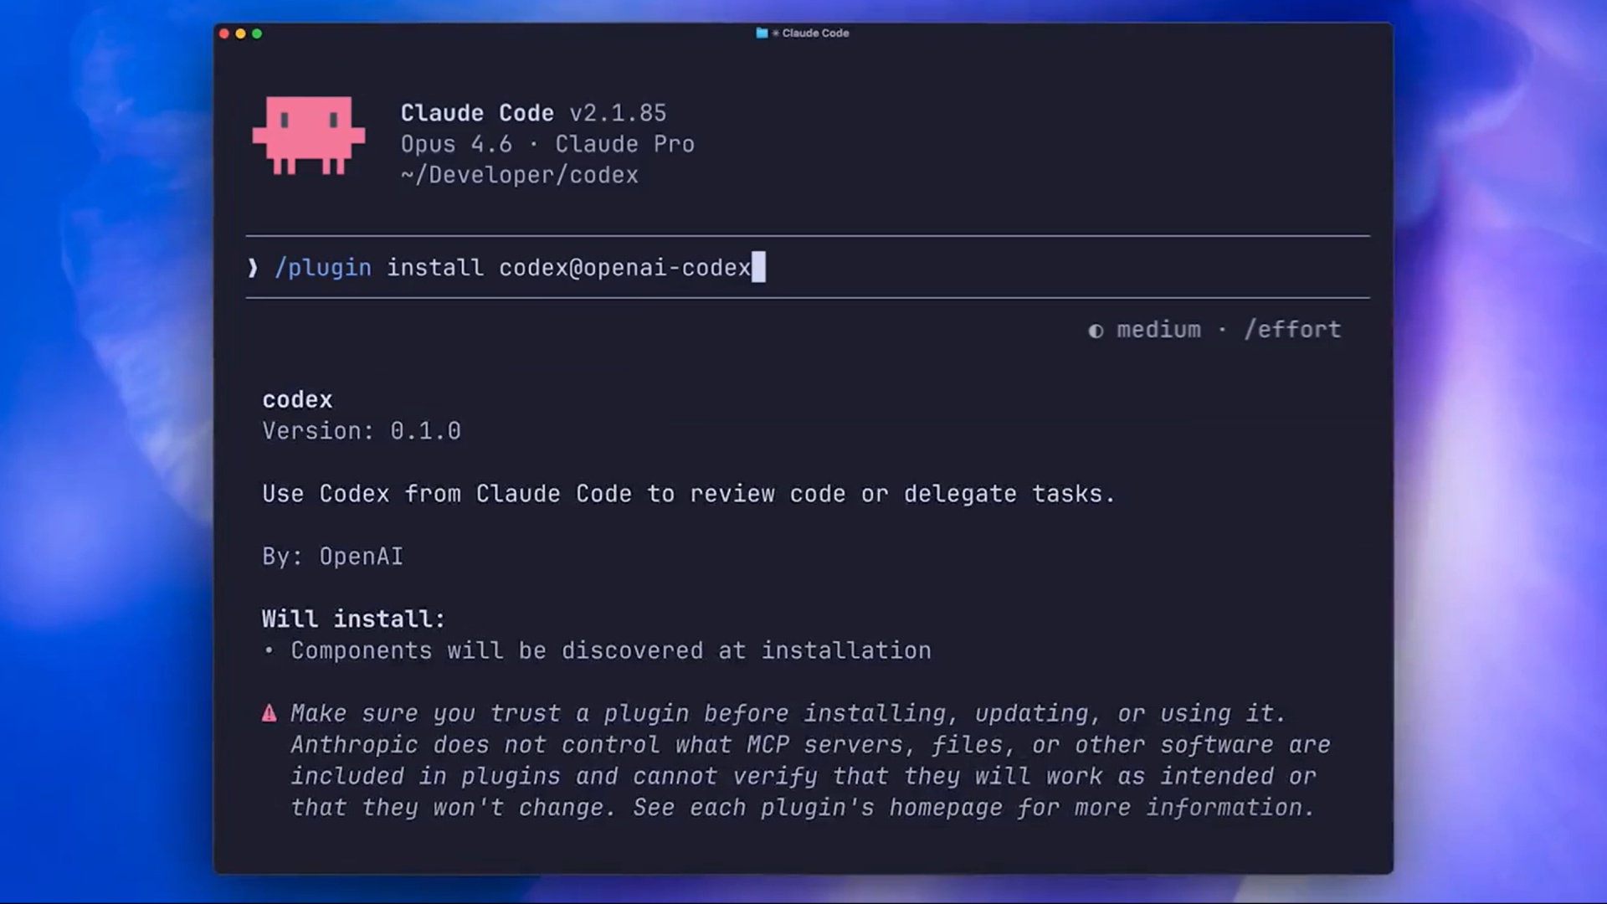Click the Claude Code window title text

click(815, 33)
